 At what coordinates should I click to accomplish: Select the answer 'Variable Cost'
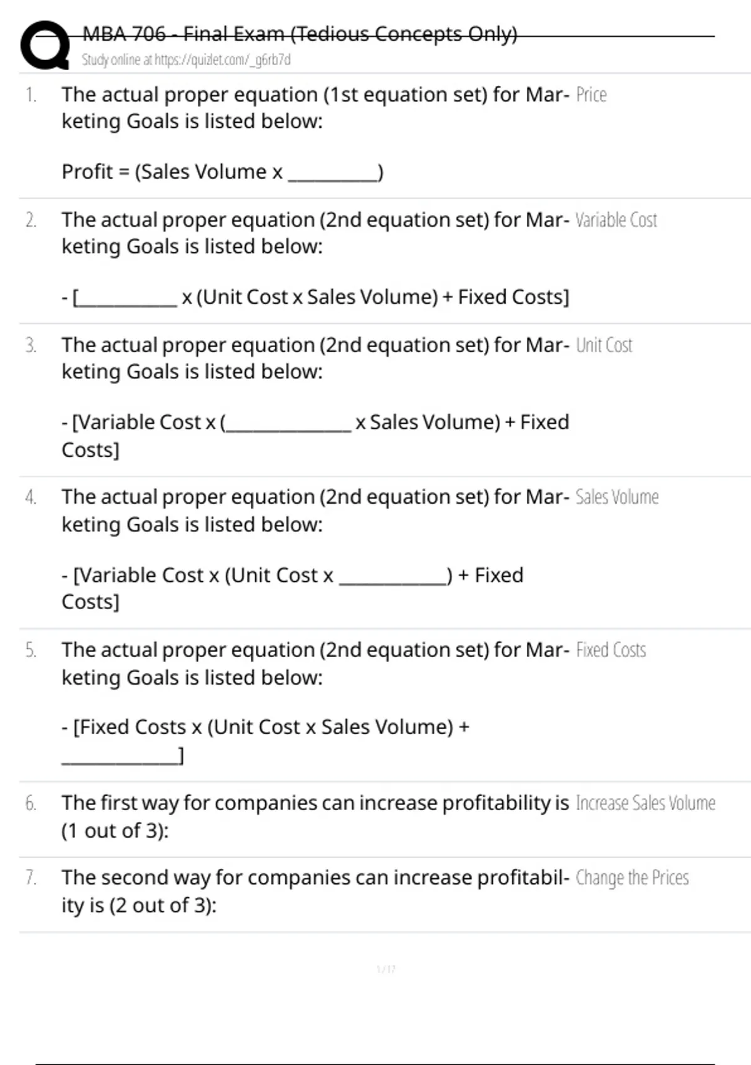(616, 221)
